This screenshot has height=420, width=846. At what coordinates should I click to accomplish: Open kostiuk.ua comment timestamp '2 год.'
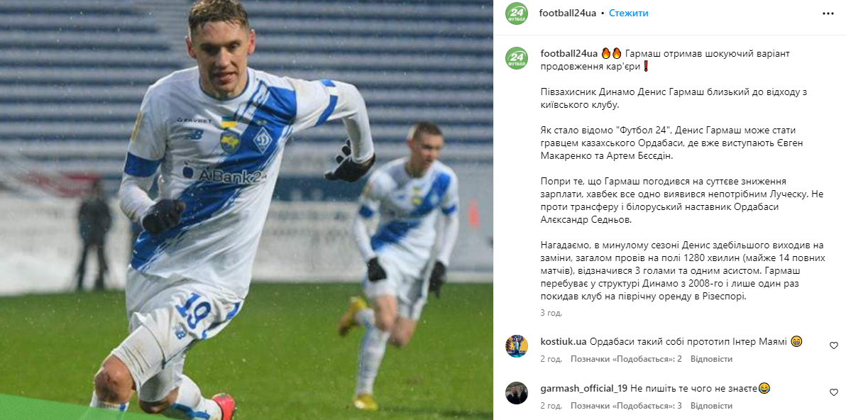tap(551, 359)
